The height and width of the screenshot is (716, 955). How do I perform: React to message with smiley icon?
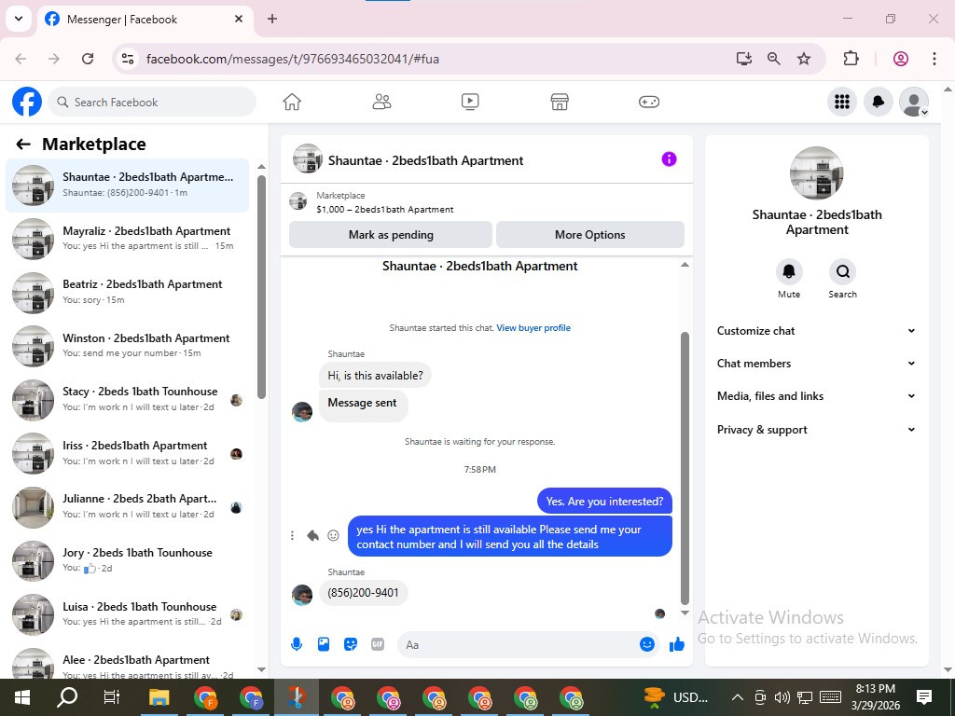pos(333,535)
